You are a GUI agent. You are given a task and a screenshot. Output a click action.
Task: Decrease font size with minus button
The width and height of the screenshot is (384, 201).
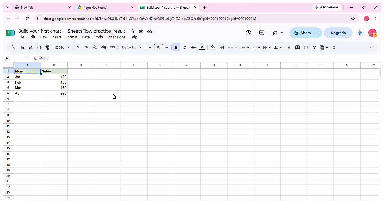pos(150,47)
